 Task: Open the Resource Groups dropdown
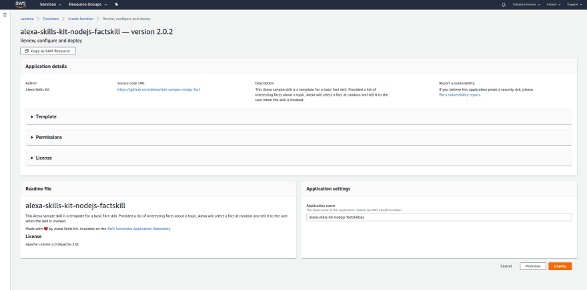coord(87,5)
